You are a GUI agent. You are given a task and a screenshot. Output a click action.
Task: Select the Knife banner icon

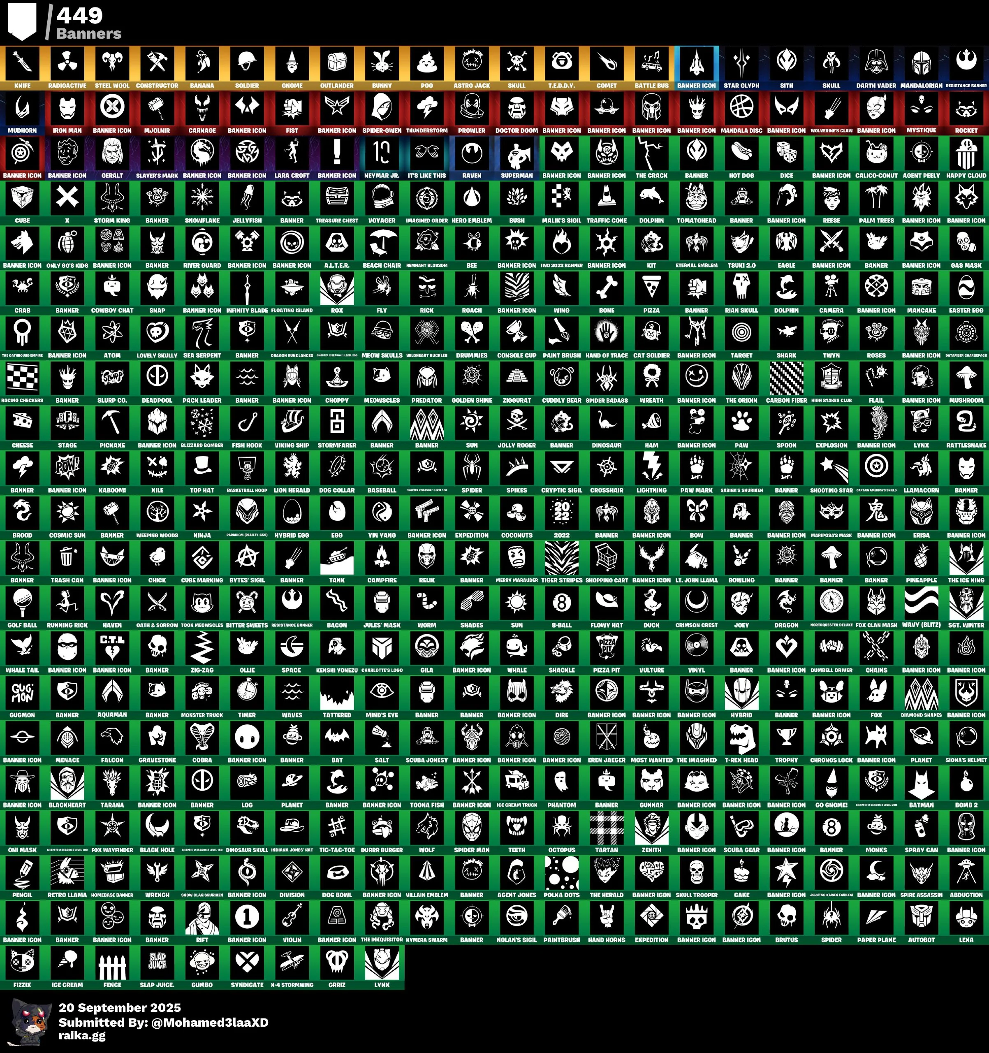click(22, 64)
